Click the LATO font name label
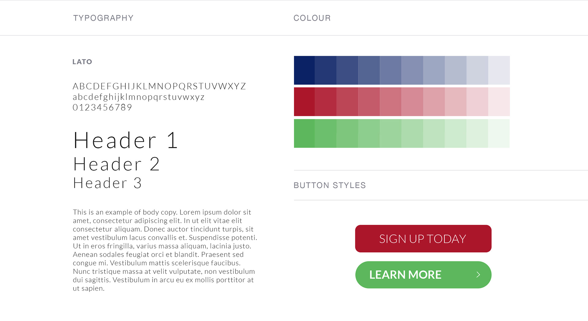The image size is (588, 321). [82, 62]
